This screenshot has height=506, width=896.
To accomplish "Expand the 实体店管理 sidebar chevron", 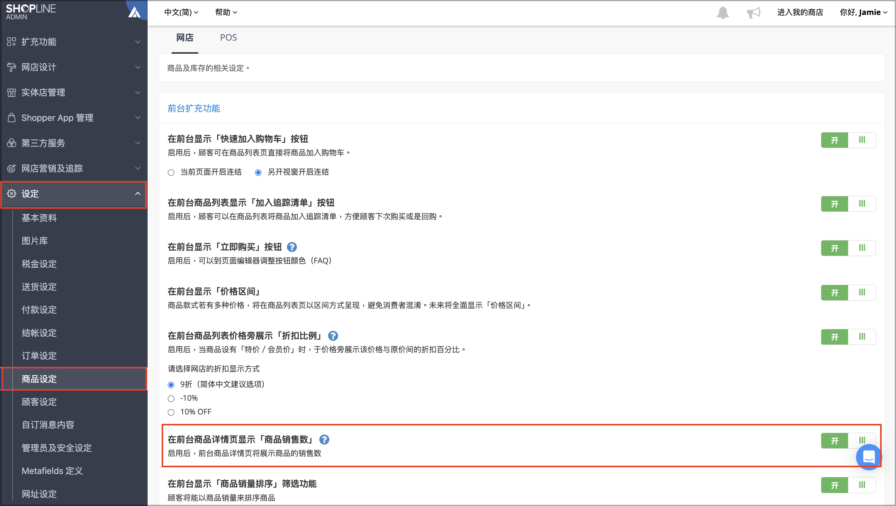I will tap(138, 92).
